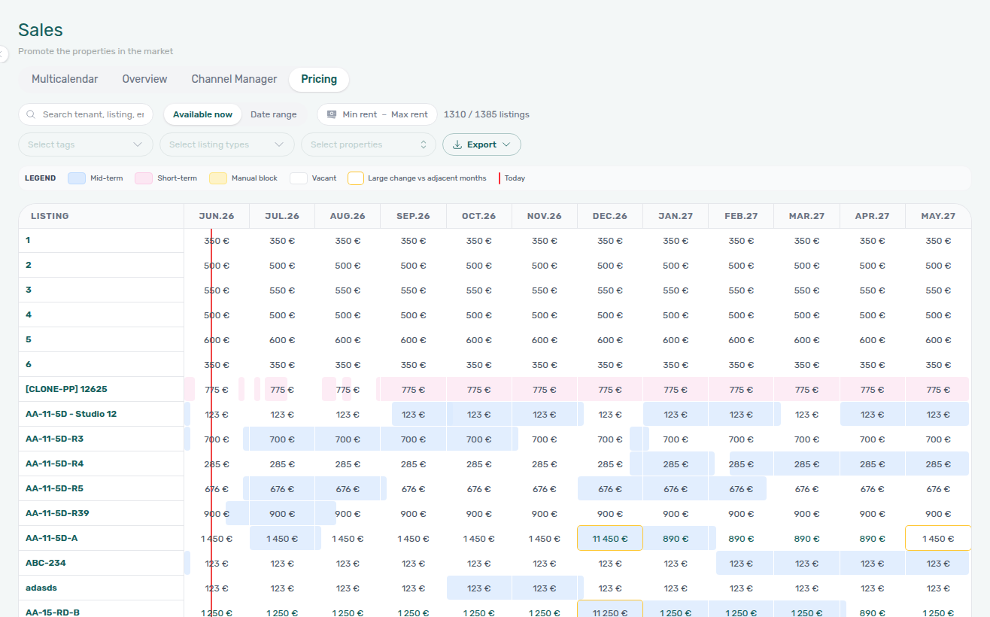Screen dimensions: 990x617
Task: Click the Large change legend swatch
Action: click(x=356, y=178)
